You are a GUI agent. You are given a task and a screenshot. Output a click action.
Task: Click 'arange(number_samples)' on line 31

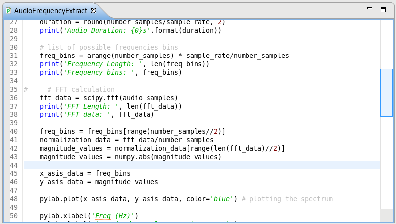(131, 56)
